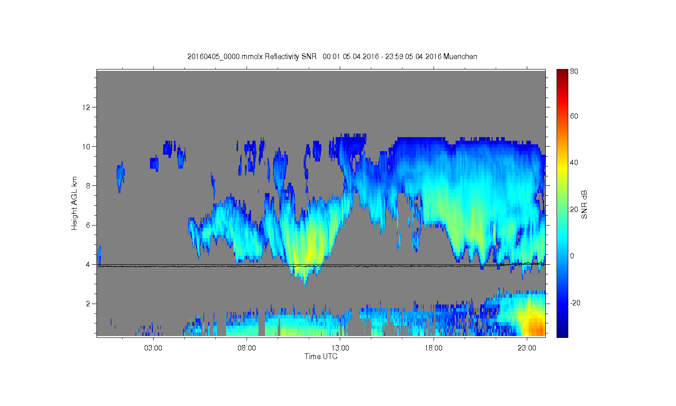The height and width of the screenshot is (406, 676).
Task: Click the height tick label 12
Action: tap(87, 107)
